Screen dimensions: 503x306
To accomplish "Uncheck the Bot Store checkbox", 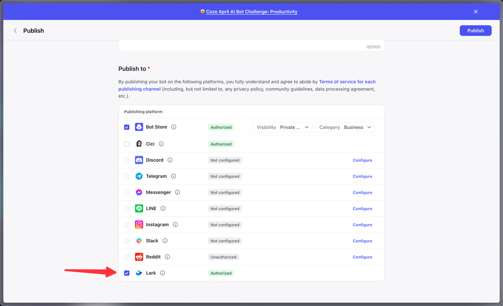I will [127, 127].
